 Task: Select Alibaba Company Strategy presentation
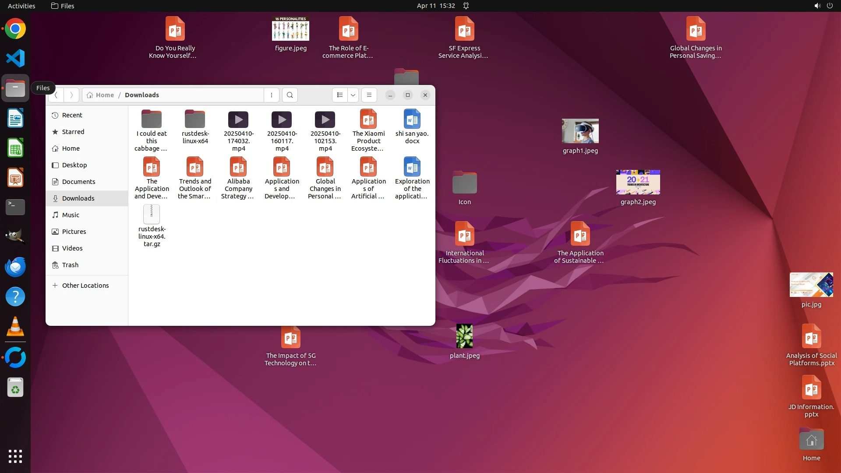point(238,178)
